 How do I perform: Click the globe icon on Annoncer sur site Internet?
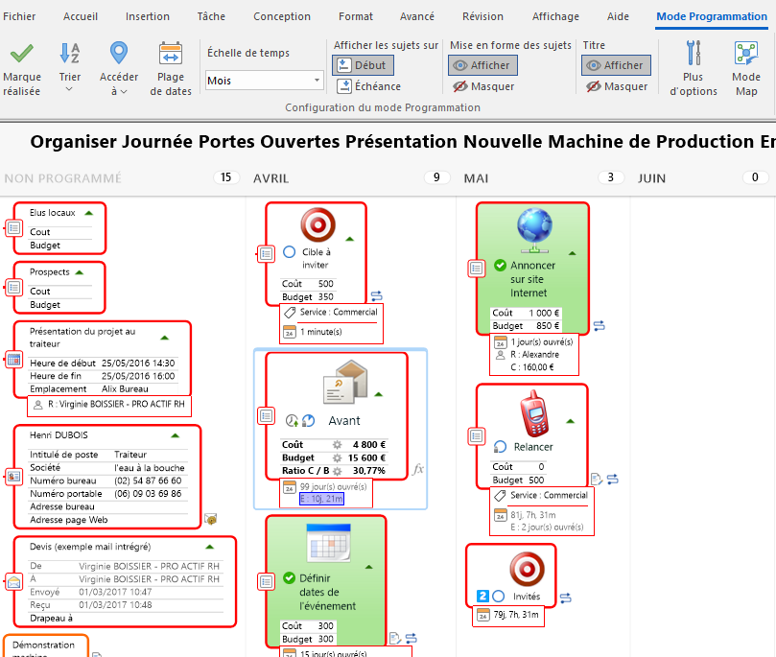point(534,231)
